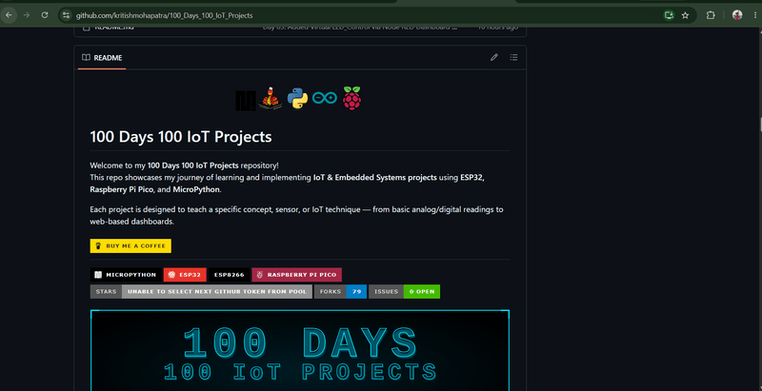
Task: Open the Chrome three-dot menu
Action: (x=754, y=15)
